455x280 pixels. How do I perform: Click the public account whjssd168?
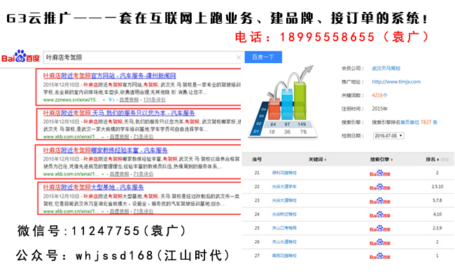click(114, 256)
